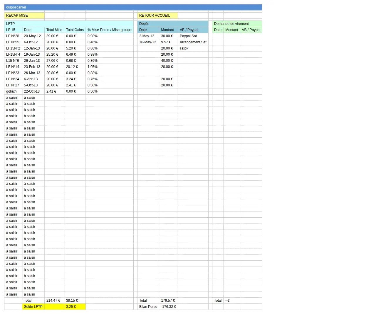The height and width of the screenshot is (314, 376).
Task: Click the 25.20 € total mise cell
Action: [54, 54]
